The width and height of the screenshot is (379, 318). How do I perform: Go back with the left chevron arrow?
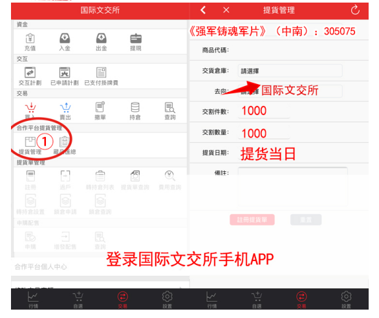pyautogui.click(x=203, y=10)
